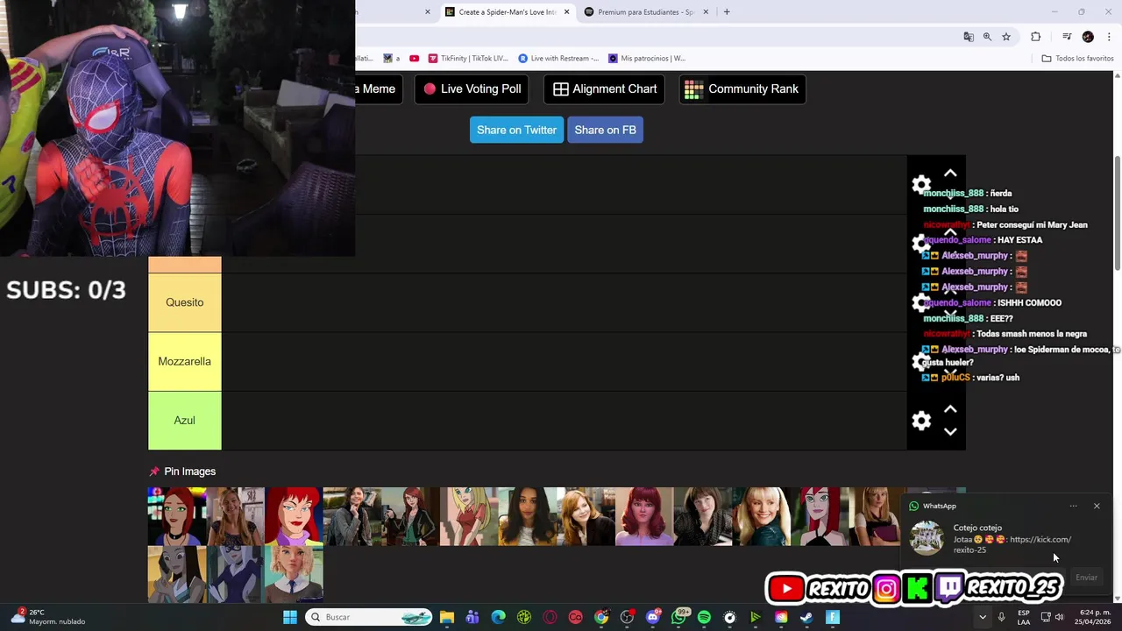Open Microsoft Edge from the taskbar

click(x=499, y=617)
